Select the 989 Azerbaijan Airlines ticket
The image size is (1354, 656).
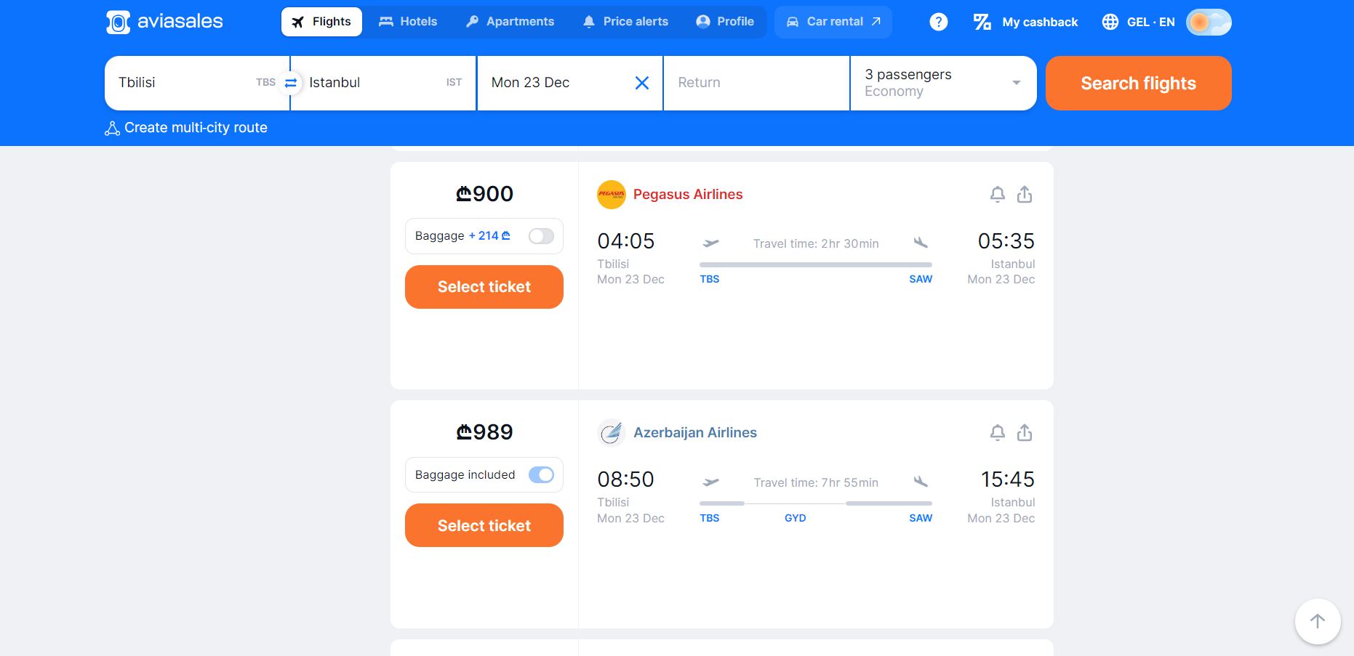point(484,525)
